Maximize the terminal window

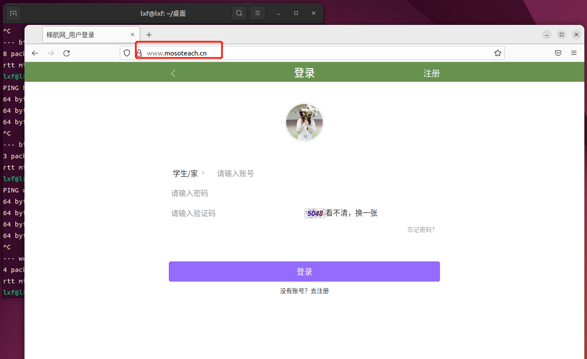pos(296,13)
